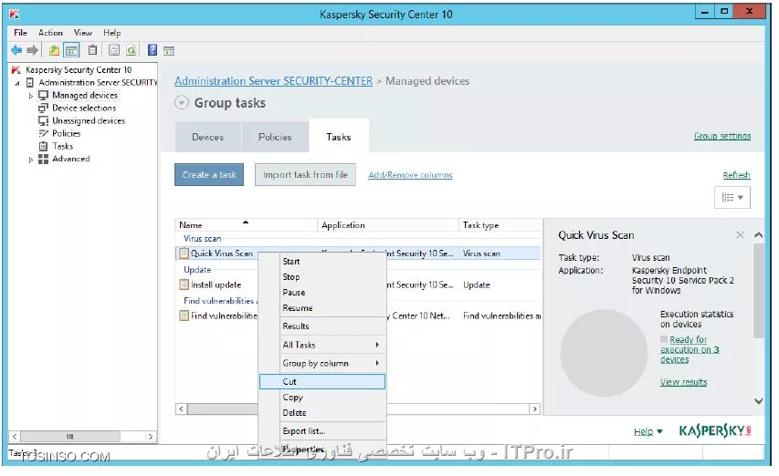The height and width of the screenshot is (476, 779).
Task: Click the gray Forward arrow in toolbar
Action: click(32, 50)
